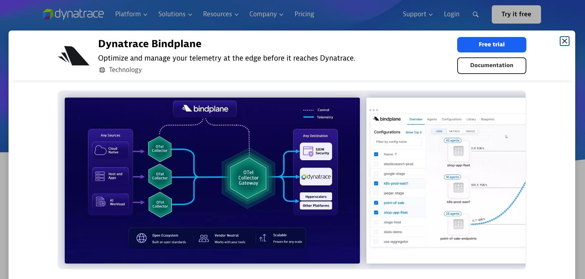The image size is (585, 279).
Task: Focus the Filter by config name field
Action: [x=398, y=142]
